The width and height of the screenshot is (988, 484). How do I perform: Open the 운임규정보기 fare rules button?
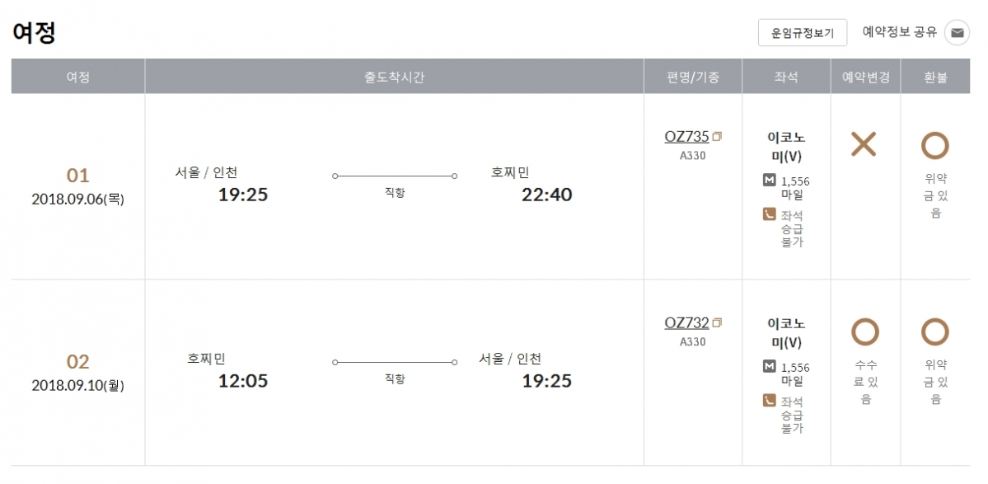[x=802, y=33]
